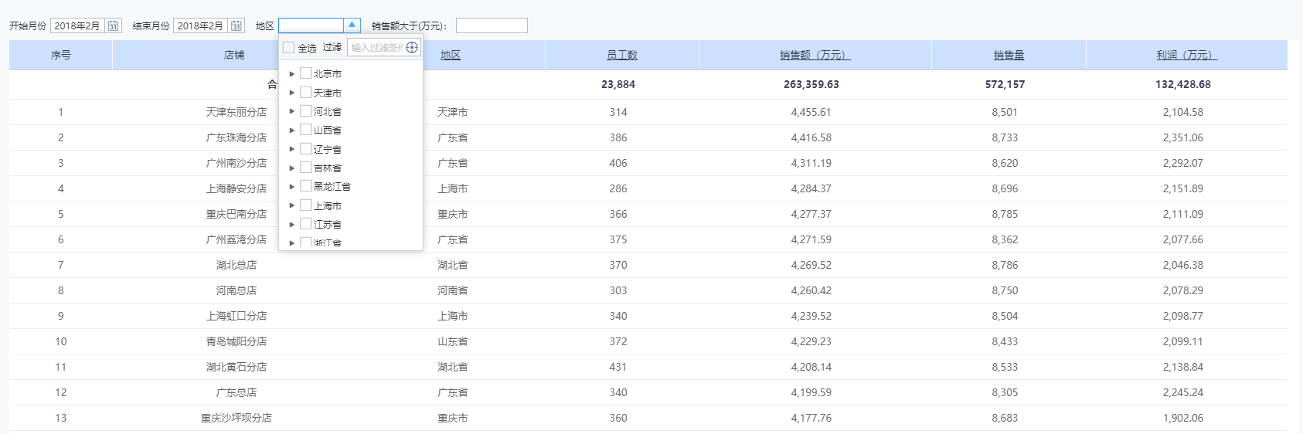Select the 上海静安分店 store cell

pos(236,188)
